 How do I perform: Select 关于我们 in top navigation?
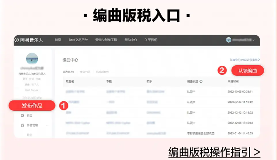tap(151, 40)
